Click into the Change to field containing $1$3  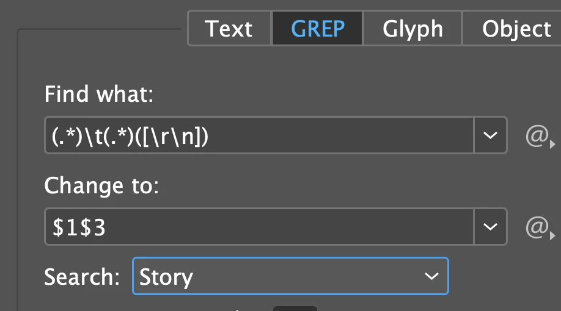[259, 227]
